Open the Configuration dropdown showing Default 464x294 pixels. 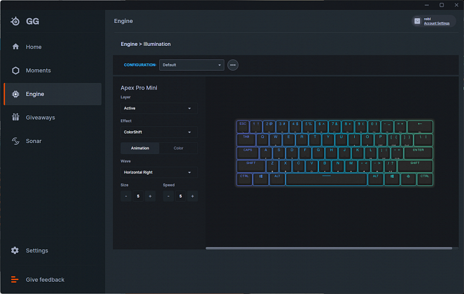point(191,65)
